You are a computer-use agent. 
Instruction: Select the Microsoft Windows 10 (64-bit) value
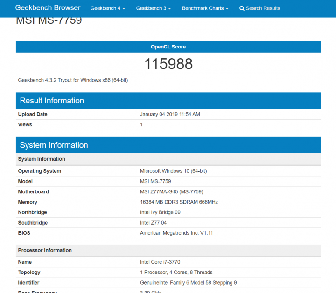pyautogui.click(x=173, y=171)
